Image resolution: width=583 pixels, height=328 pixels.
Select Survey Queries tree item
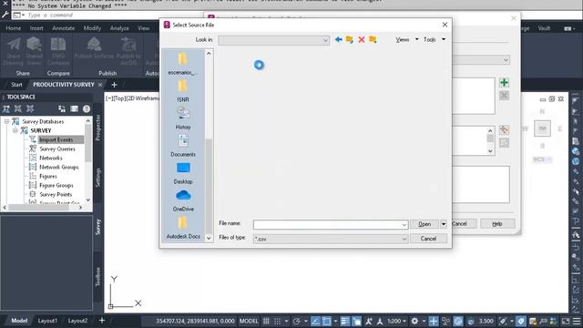click(x=57, y=149)
